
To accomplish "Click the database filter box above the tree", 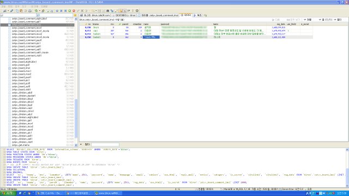I will click(x=19, y=15).
